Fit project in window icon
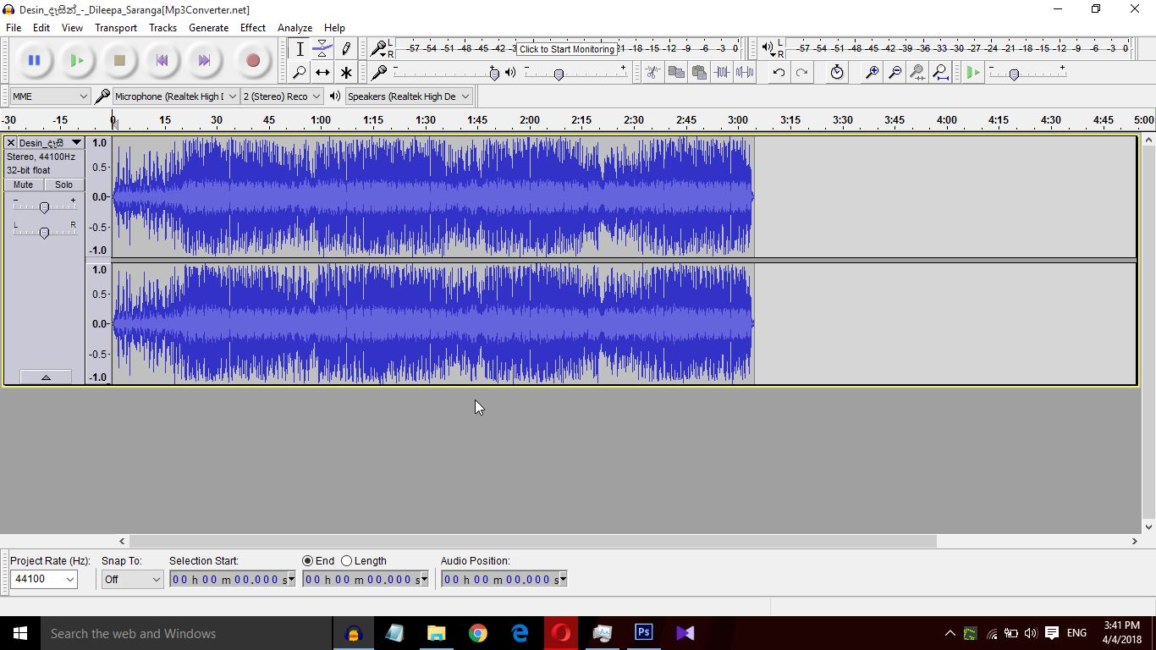1156x650 pixels. 940,73
